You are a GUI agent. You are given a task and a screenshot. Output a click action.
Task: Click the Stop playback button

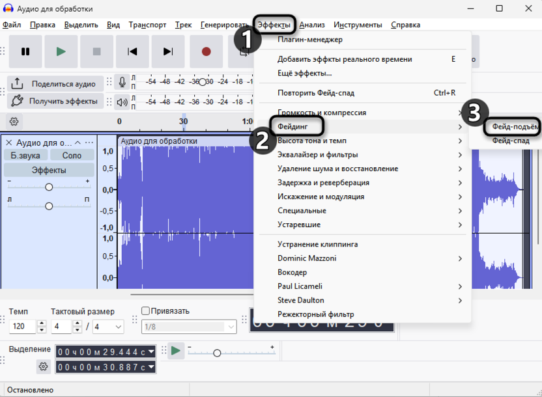coord(96,51)
